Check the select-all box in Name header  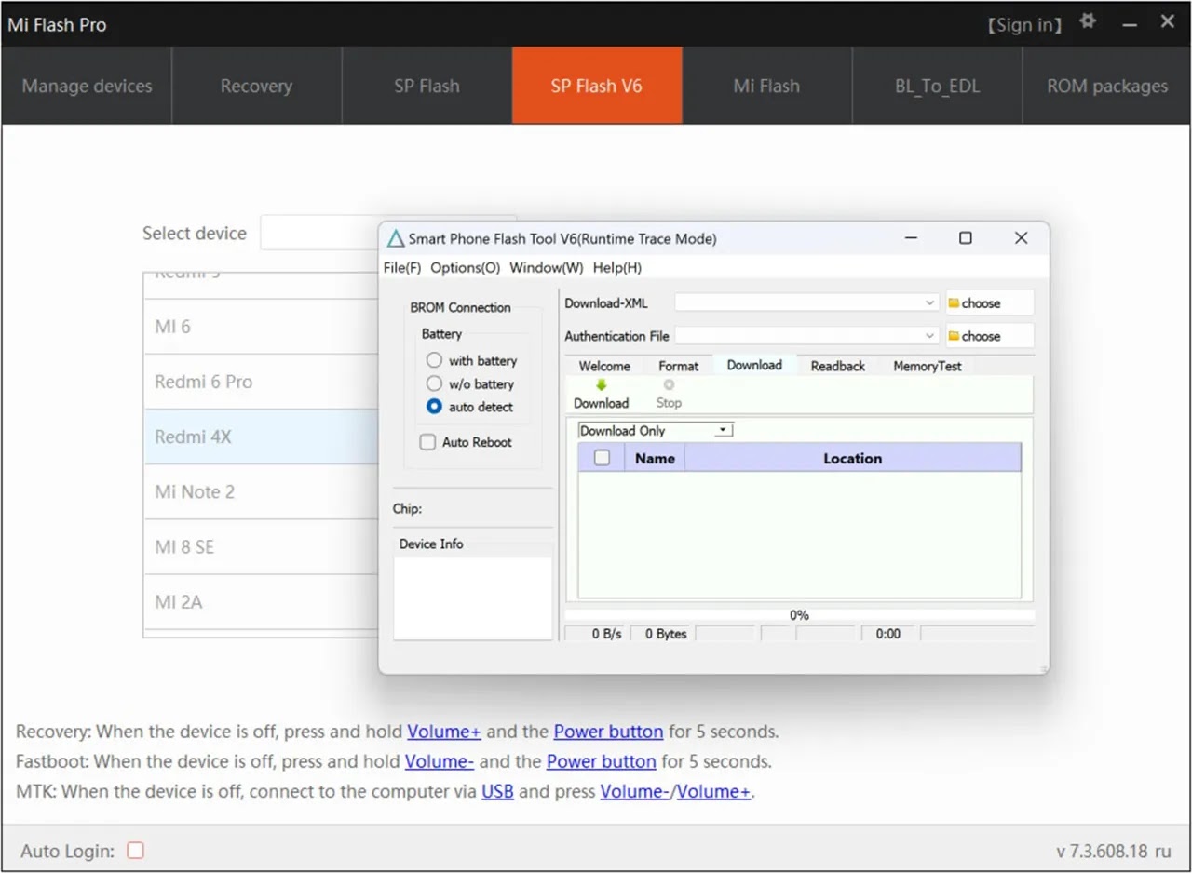(x=602, y=458)
